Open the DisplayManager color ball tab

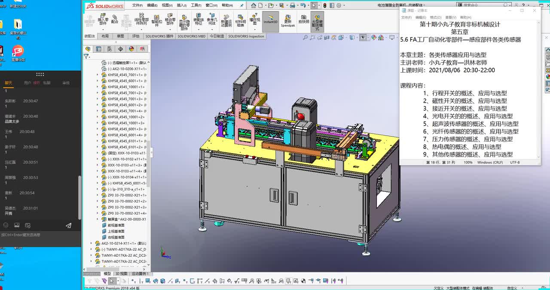point(131,49)
